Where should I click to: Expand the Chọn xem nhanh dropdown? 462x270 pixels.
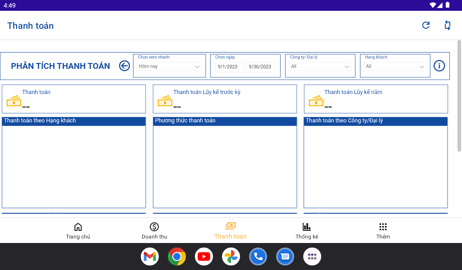[169, 67]
